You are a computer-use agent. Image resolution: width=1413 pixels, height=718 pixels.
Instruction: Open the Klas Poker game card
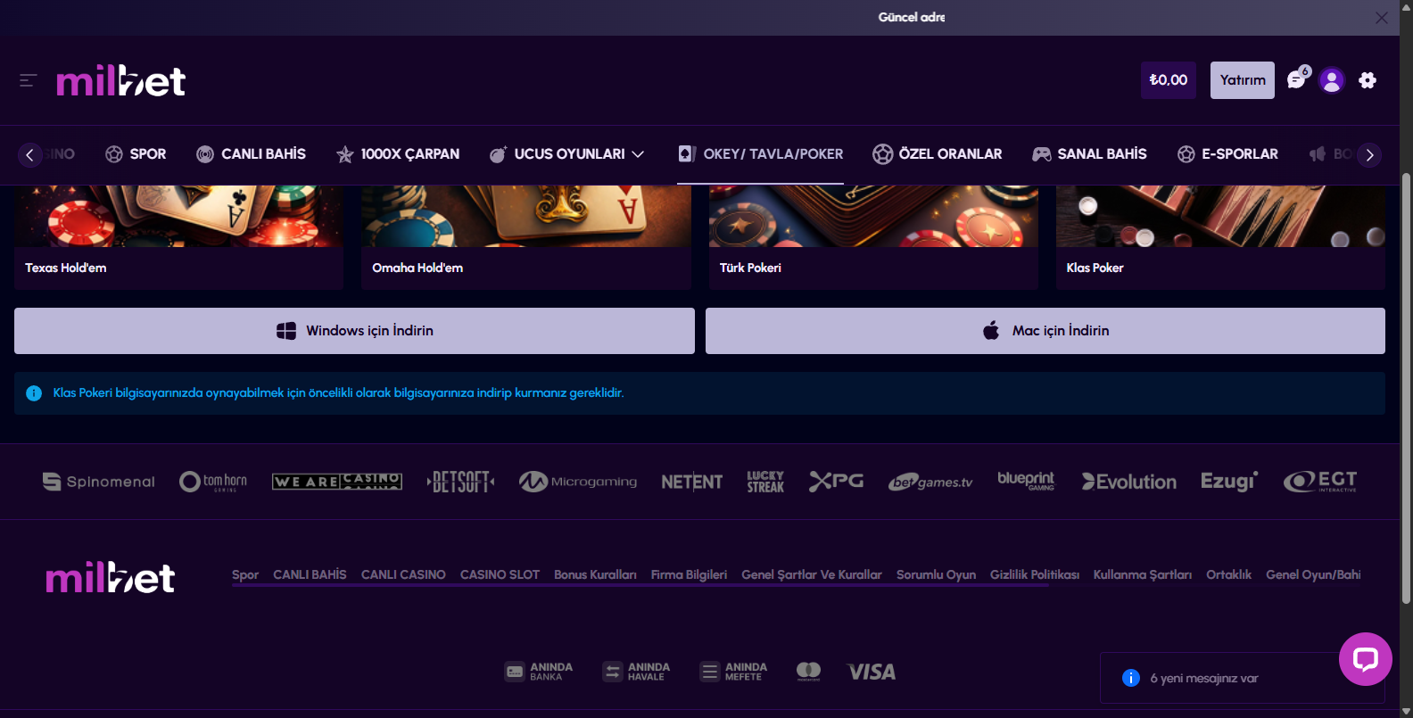point(1220,237)
